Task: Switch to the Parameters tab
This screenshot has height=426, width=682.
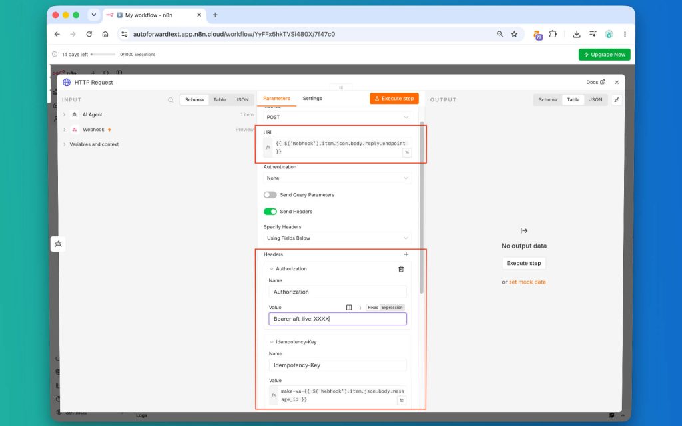Action: tap(276, 99)
